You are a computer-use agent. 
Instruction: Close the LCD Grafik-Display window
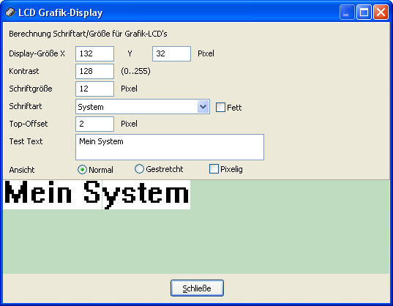381,12
